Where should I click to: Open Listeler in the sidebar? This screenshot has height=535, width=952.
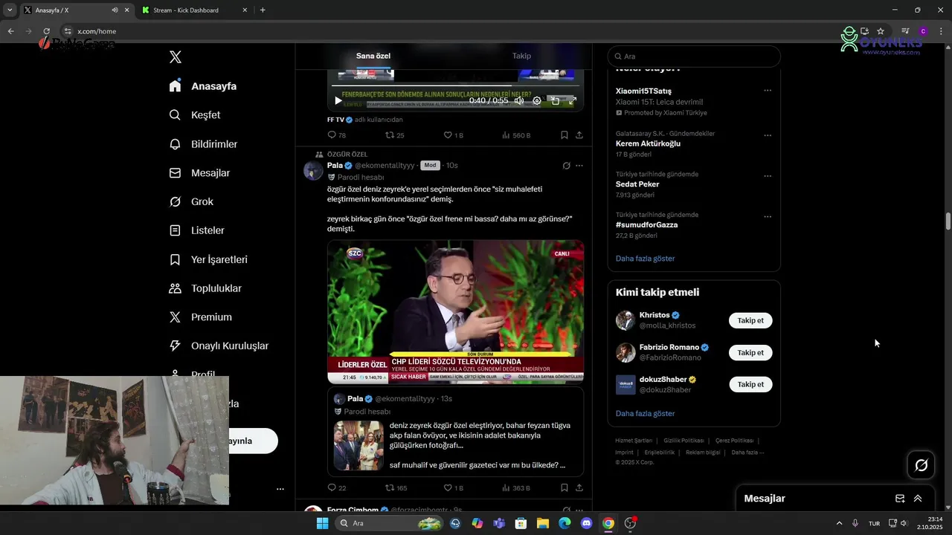(x=196, y=230)
